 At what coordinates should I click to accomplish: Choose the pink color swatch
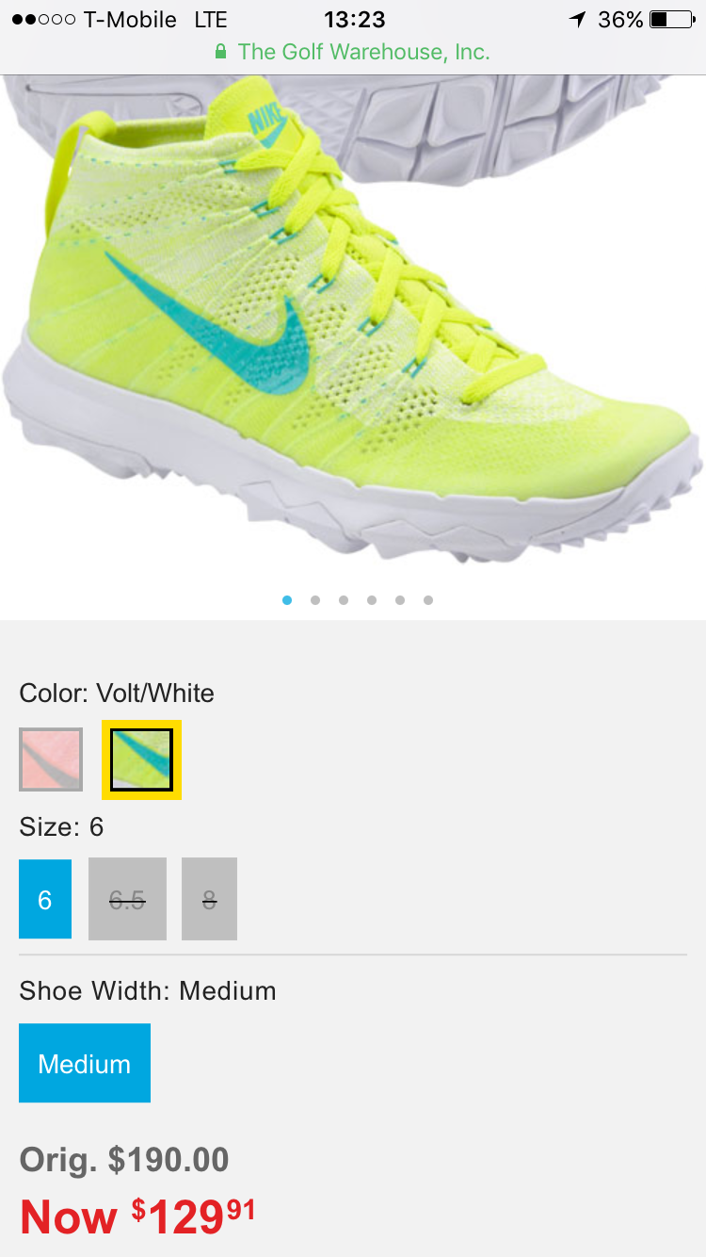(x=51, y=759)
